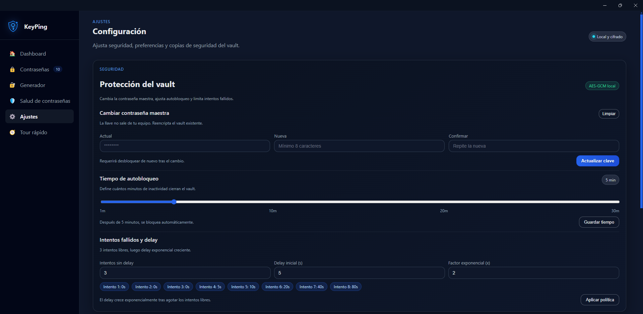Click the Salud de contraseñas shield icon

pyautogui.click(x=12, y=101)
